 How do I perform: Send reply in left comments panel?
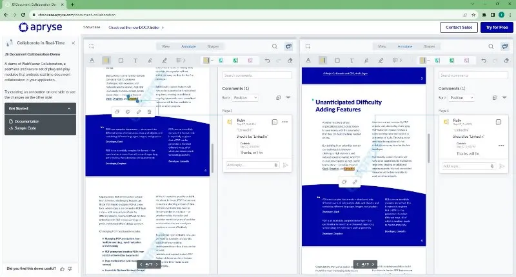tap(286, 165)
